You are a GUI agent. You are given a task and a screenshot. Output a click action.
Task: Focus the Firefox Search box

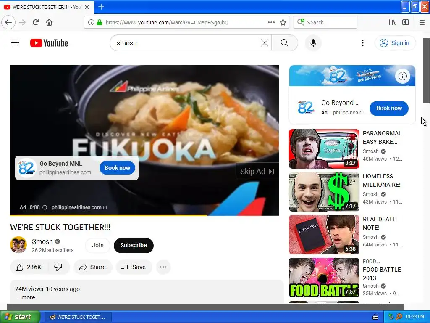point(325,22)
